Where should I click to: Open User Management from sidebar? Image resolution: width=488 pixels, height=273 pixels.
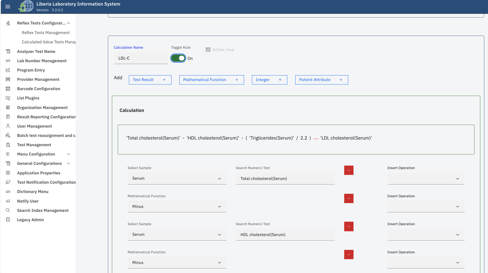pyautogui.click(x=35, y=126)
